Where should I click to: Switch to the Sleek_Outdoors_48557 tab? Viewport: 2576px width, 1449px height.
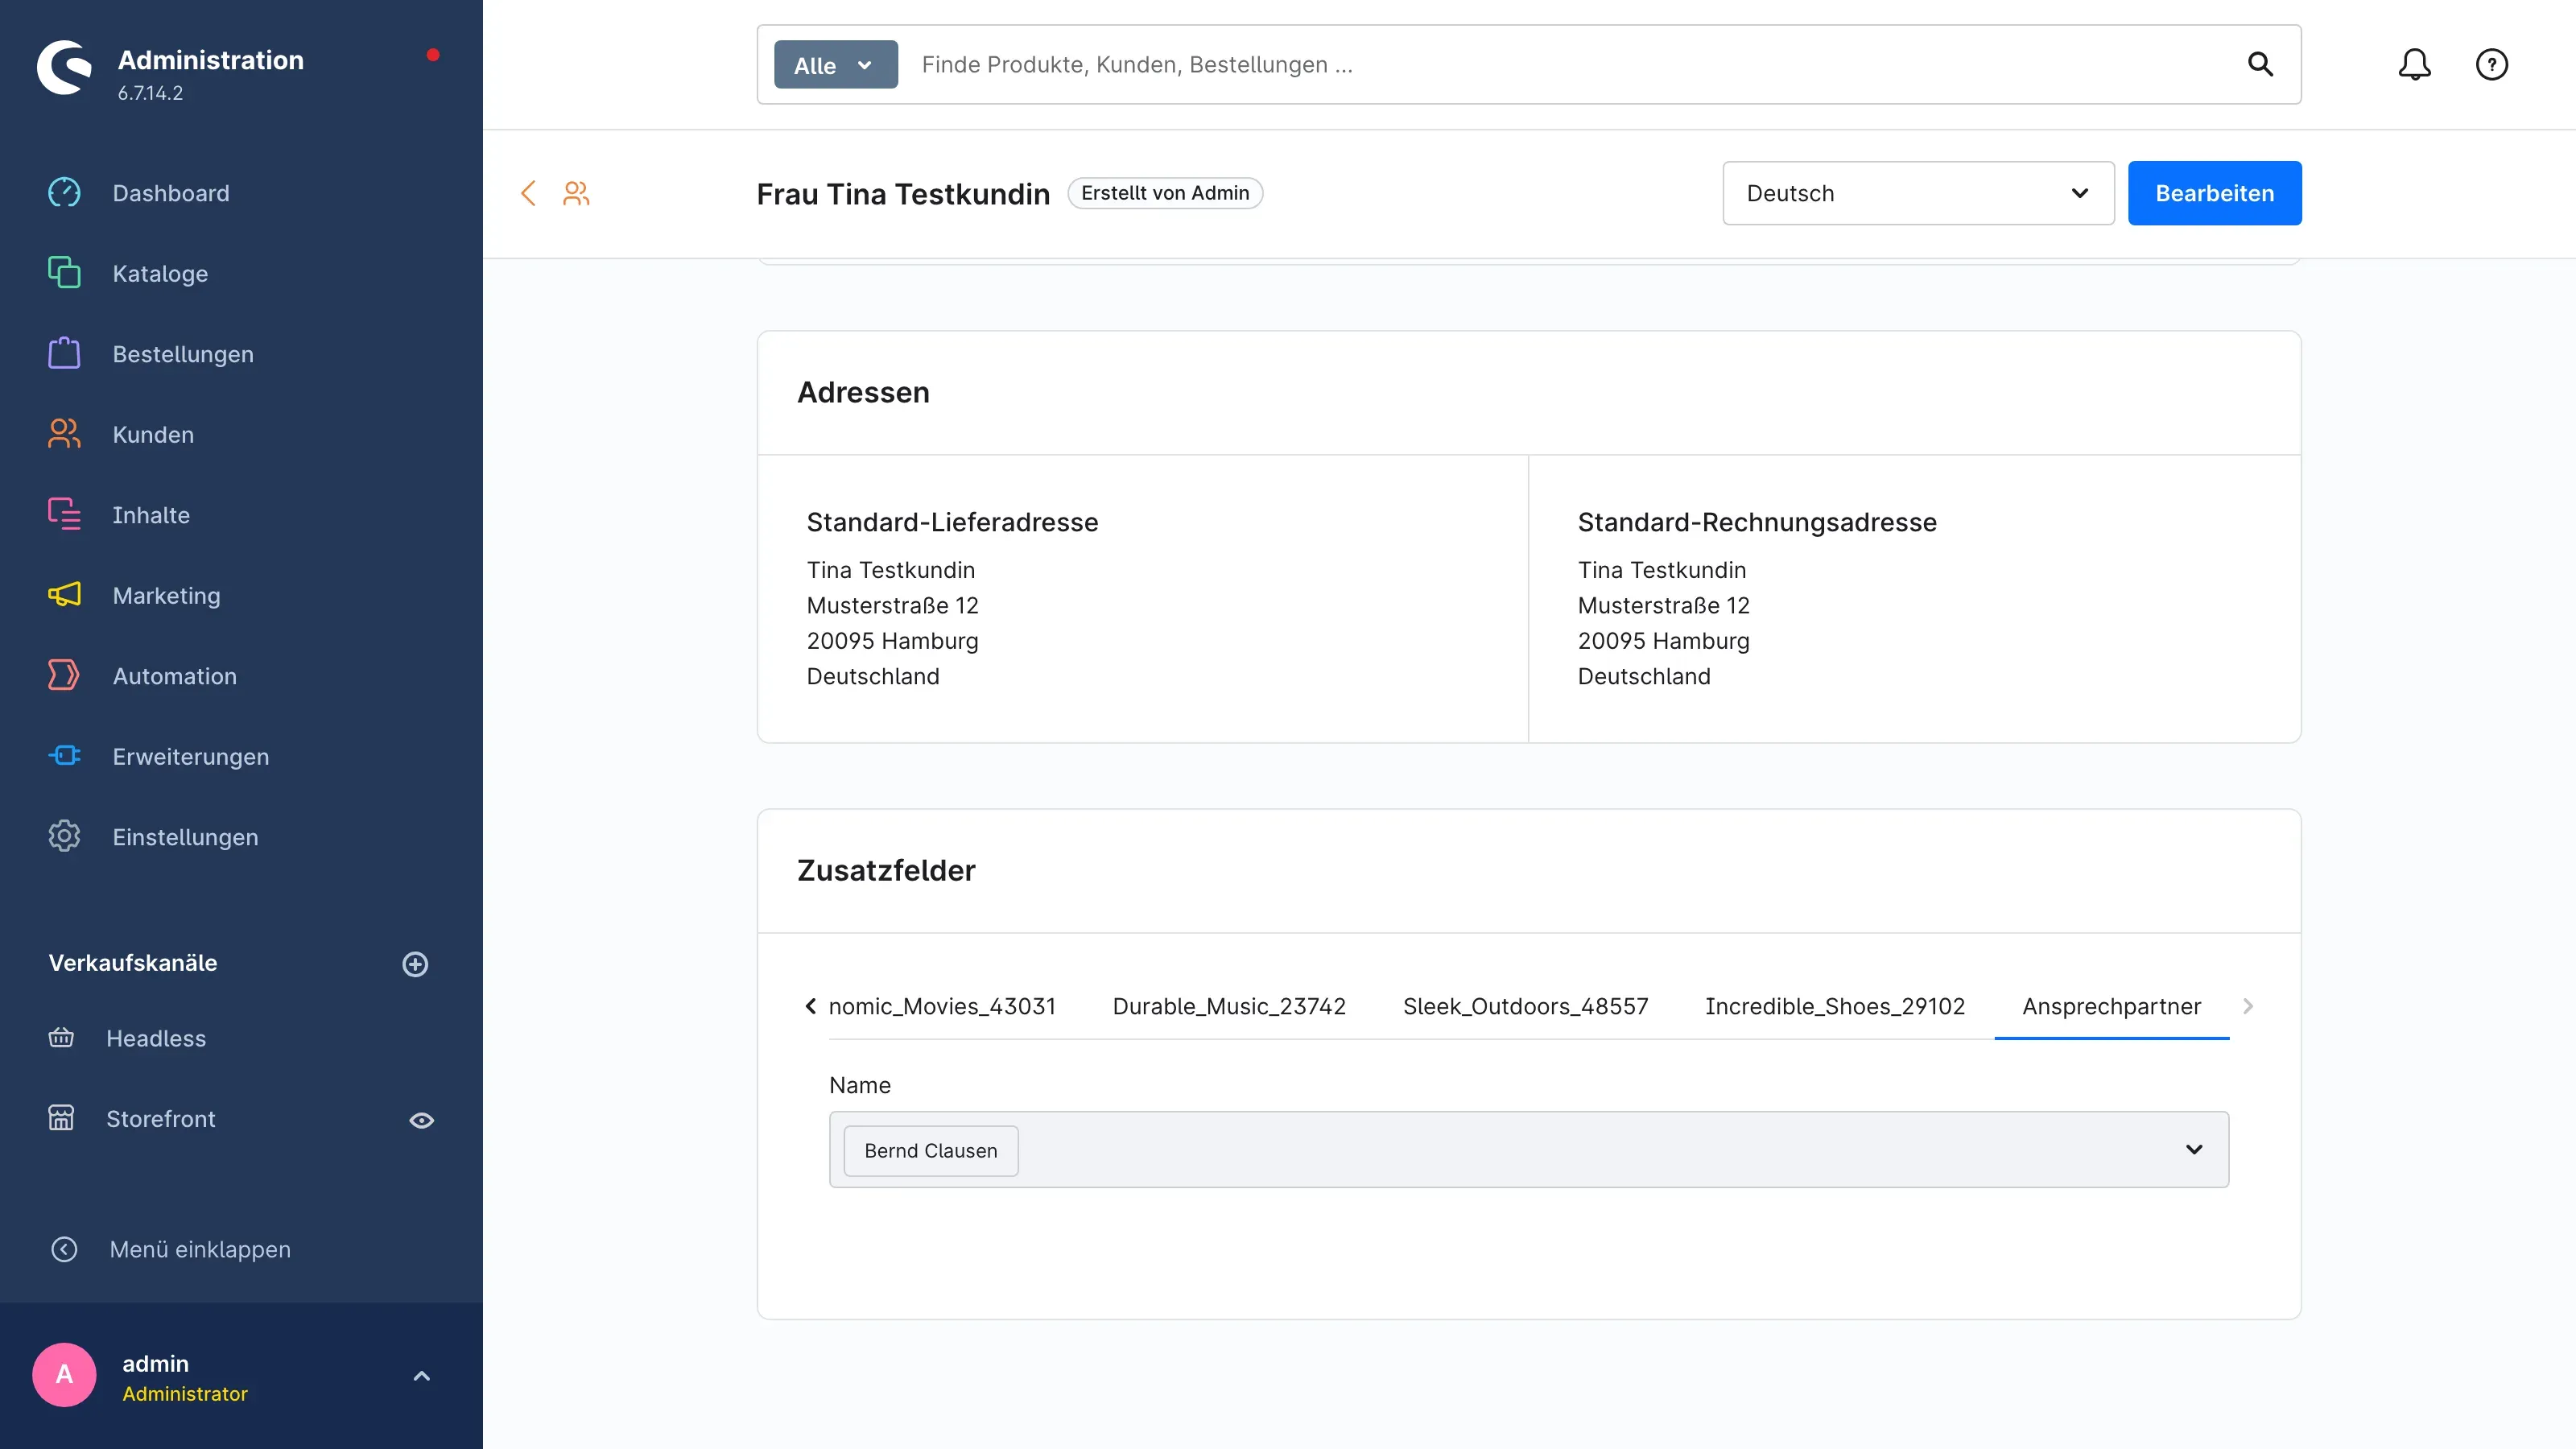1525,1006
